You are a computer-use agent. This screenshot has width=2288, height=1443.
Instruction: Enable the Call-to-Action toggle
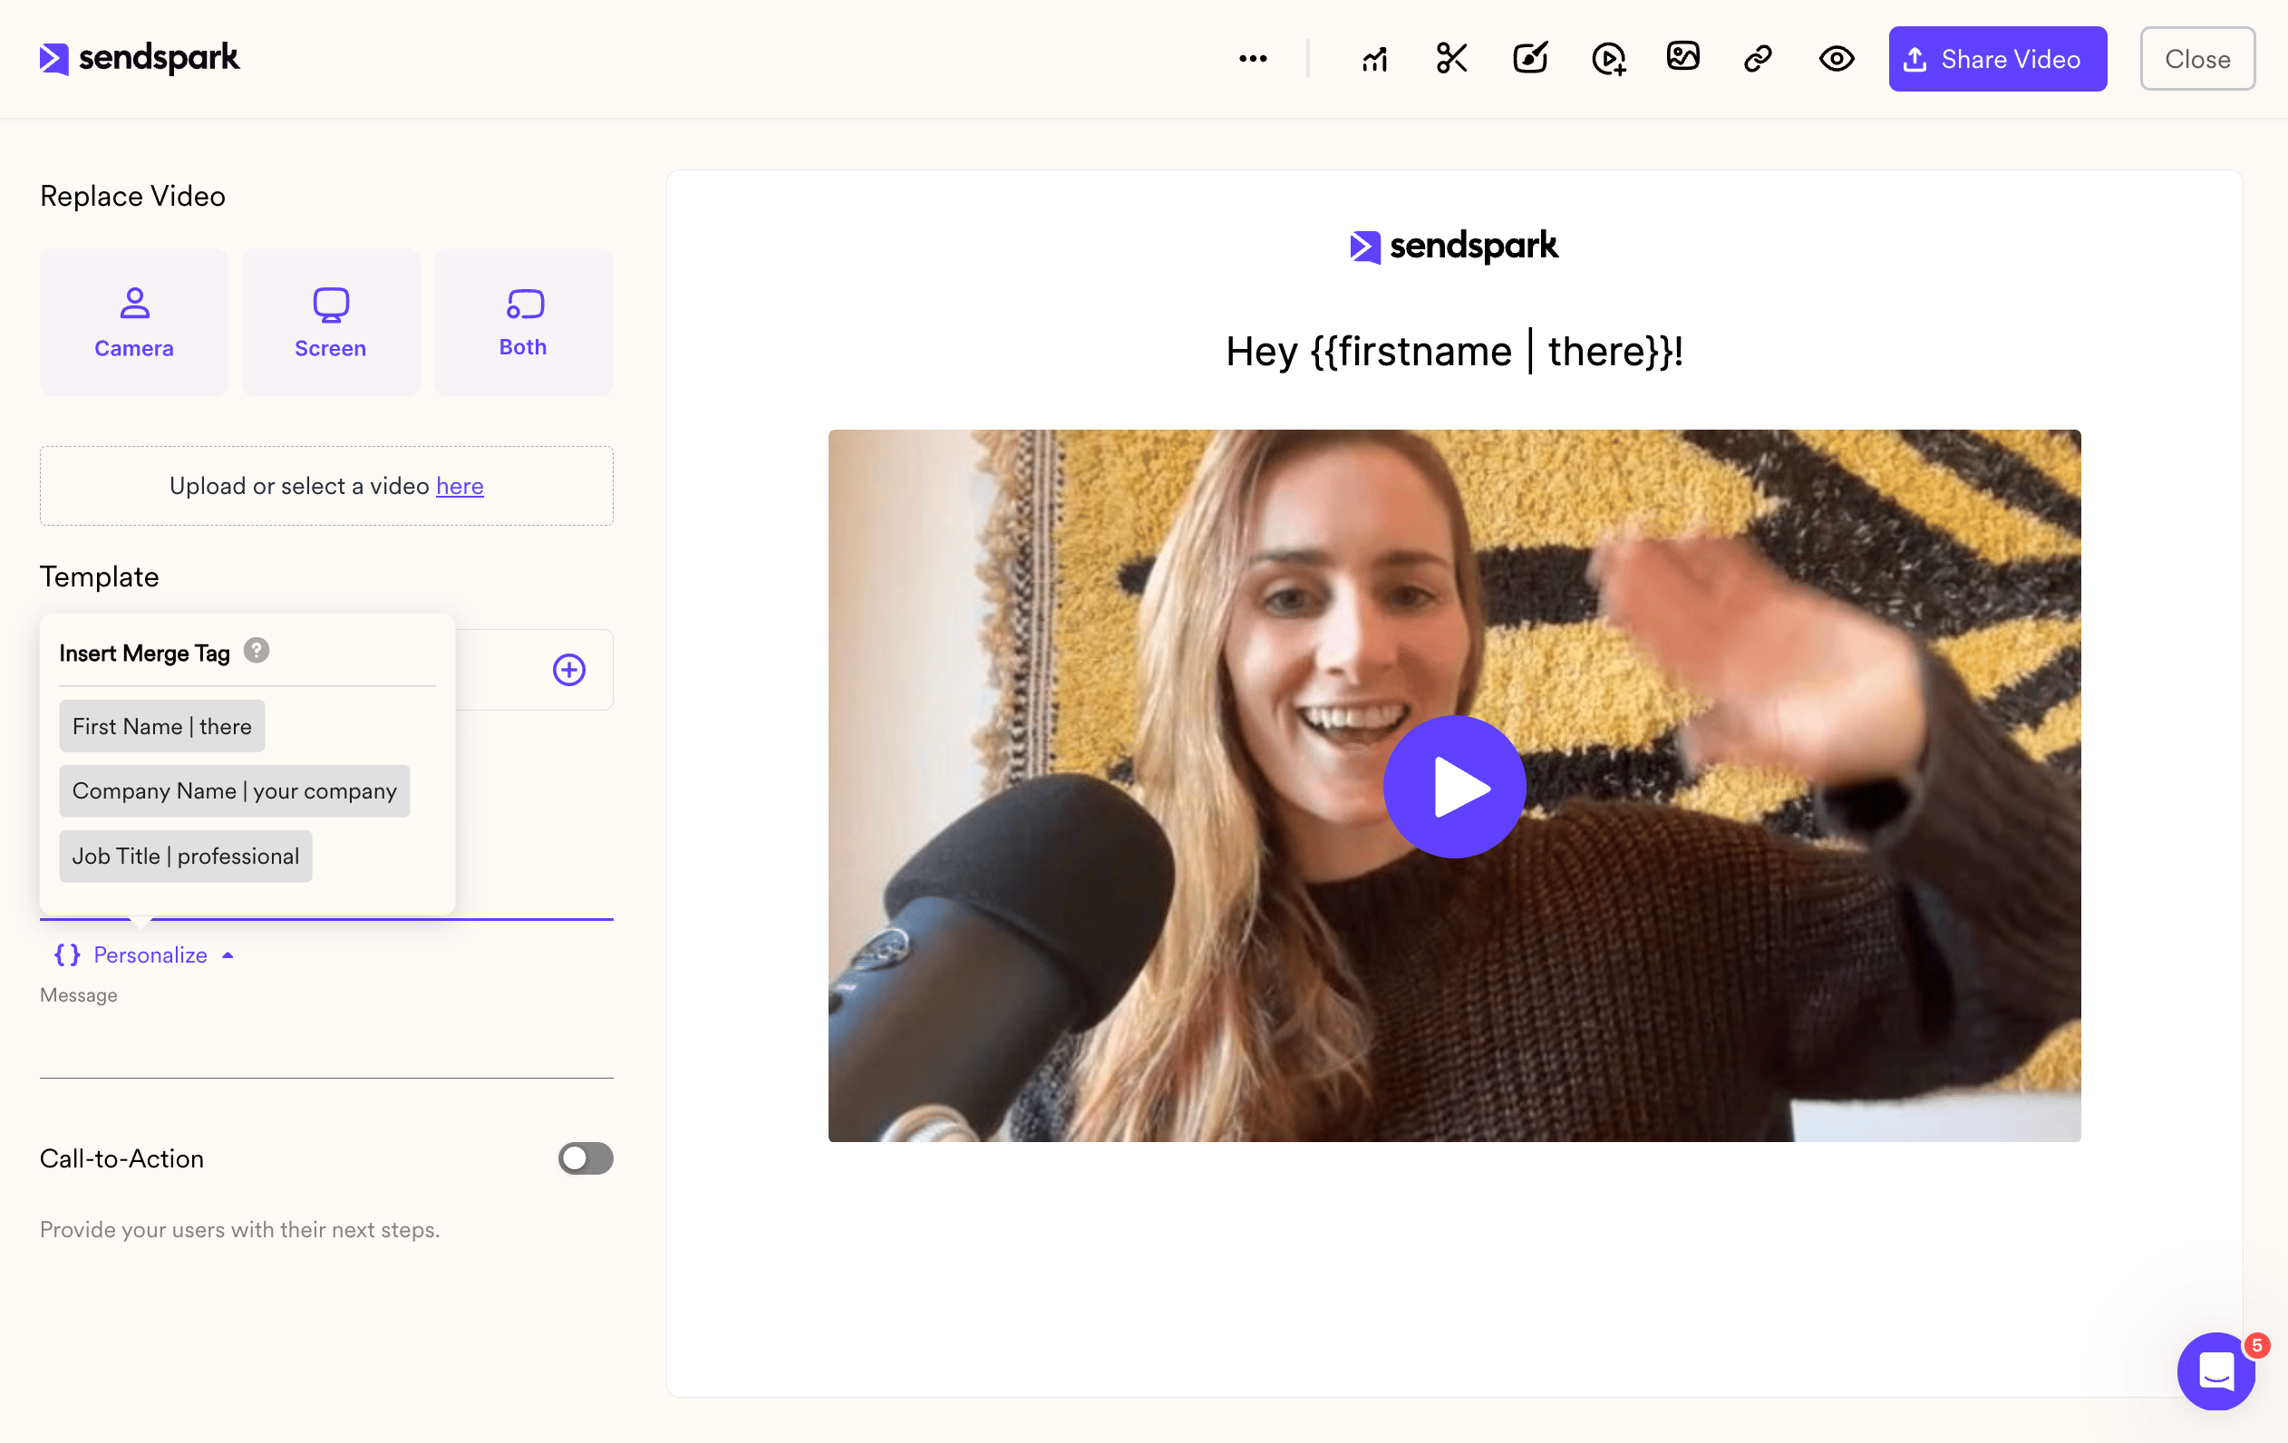586,1158
